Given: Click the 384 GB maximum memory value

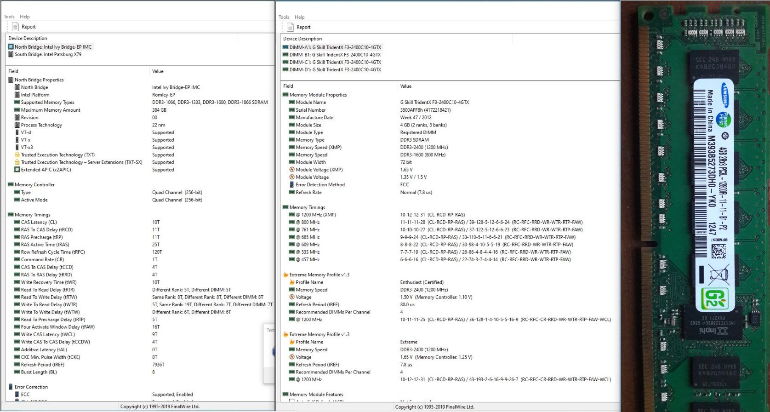Looking at the screenshot, I should point(159,110).
